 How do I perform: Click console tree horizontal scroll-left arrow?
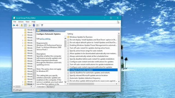(14, 87)
